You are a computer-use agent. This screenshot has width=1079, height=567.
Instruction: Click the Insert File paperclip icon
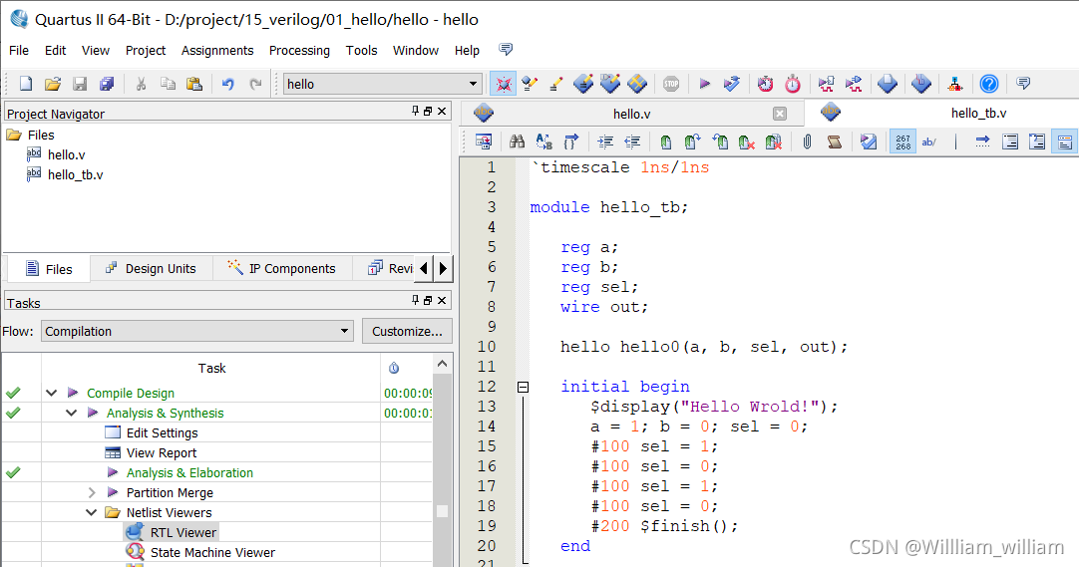[807, 142]
